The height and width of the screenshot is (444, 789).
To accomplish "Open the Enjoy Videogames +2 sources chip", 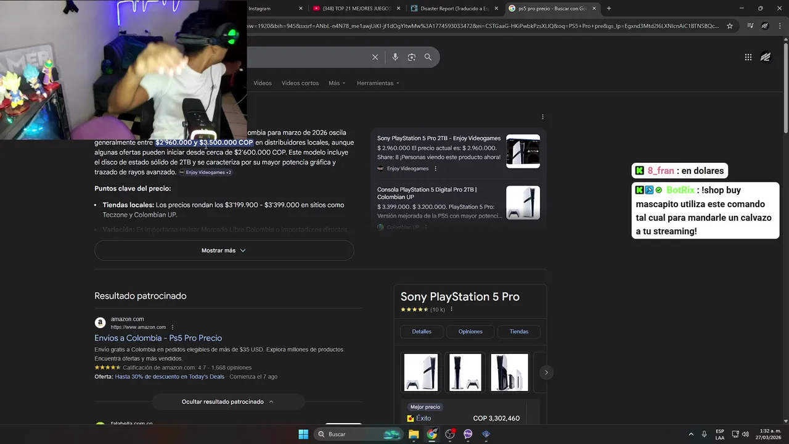I will (205, 172).
